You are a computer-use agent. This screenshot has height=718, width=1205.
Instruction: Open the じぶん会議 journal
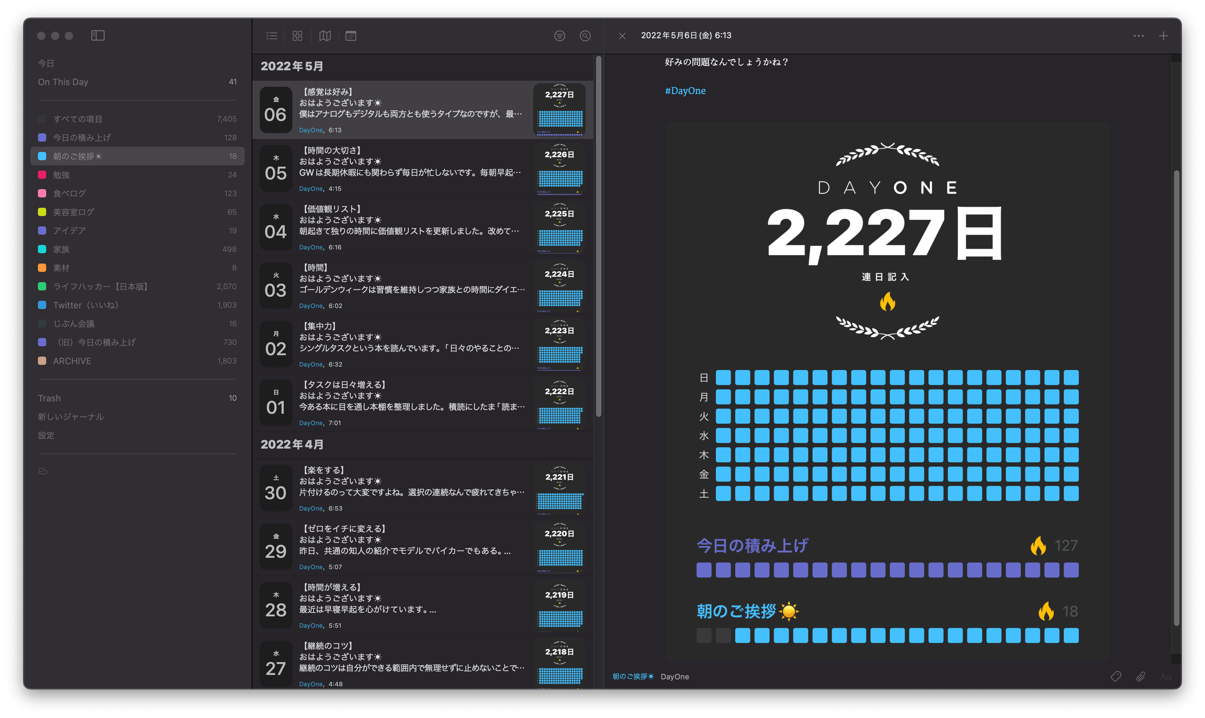click(138, 324)
